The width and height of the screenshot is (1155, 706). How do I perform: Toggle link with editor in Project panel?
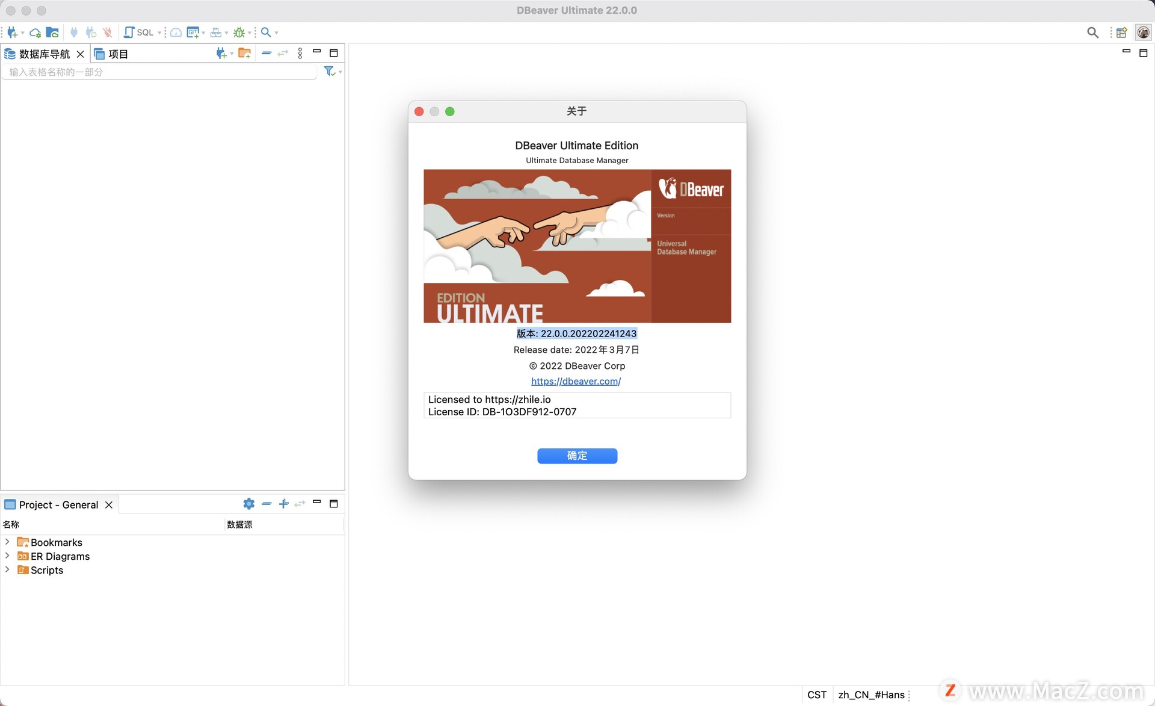click(x=300, y=504)
